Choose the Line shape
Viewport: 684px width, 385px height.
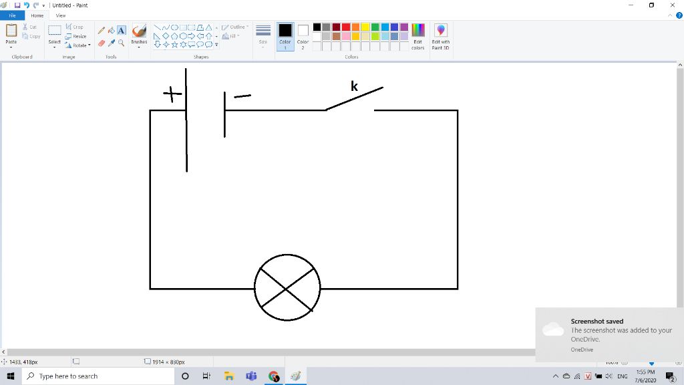[x=158, y=27]
